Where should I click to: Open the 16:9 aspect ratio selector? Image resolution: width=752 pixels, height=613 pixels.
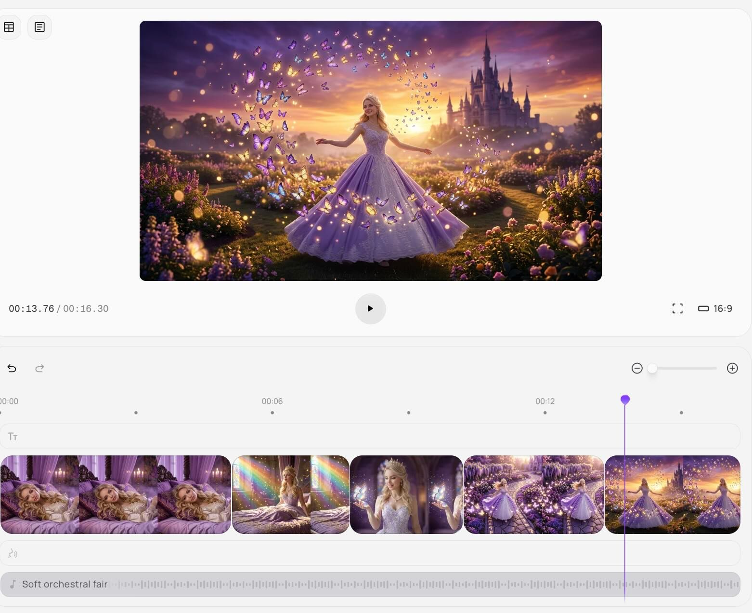(x=715, y=308)
